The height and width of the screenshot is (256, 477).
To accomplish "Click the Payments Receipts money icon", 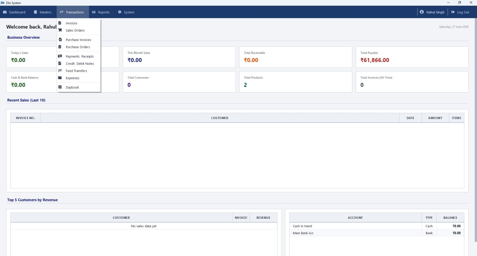I will tap(60, 56).
